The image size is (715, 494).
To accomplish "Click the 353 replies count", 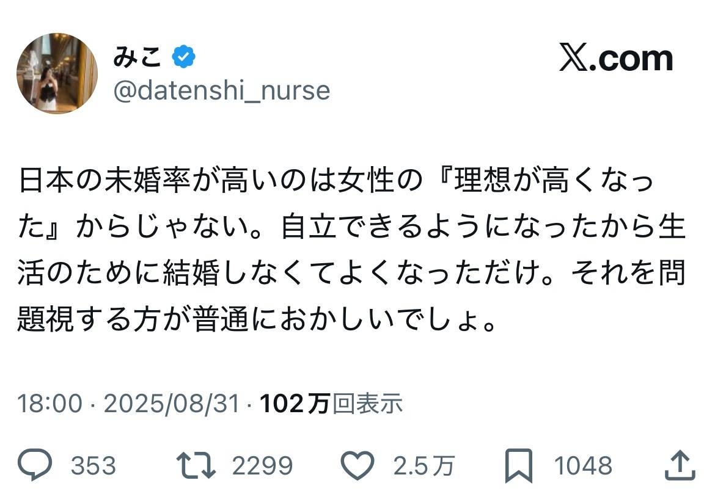I will pyautogui.click(x=93, y=467).
